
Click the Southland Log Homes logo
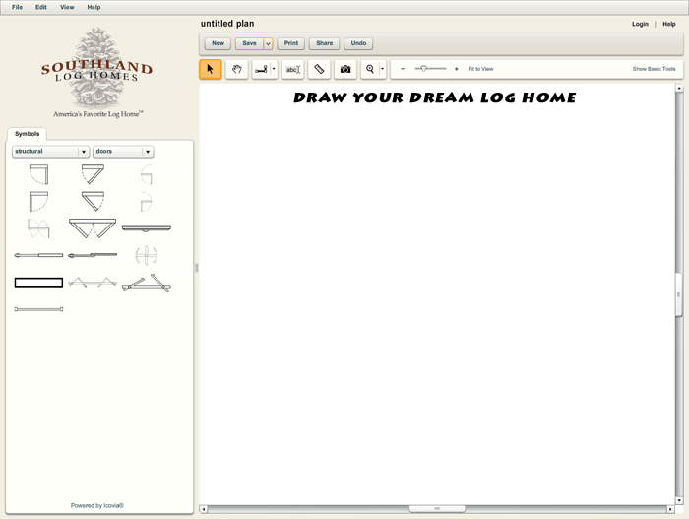97,73
